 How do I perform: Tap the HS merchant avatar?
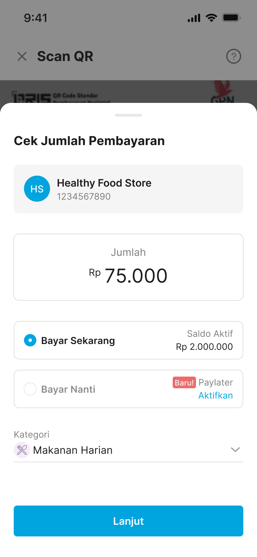point(37,189)
